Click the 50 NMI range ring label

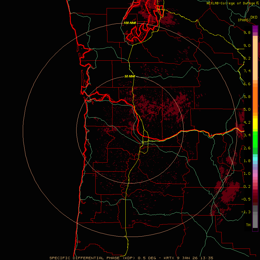(130, 76)
